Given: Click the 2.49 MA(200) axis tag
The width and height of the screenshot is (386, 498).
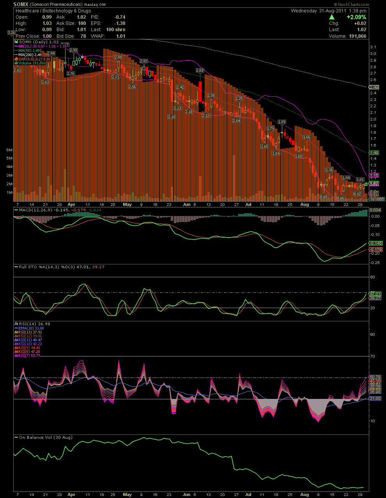Looking at the screenshot, I should click(x=374, y=87).
